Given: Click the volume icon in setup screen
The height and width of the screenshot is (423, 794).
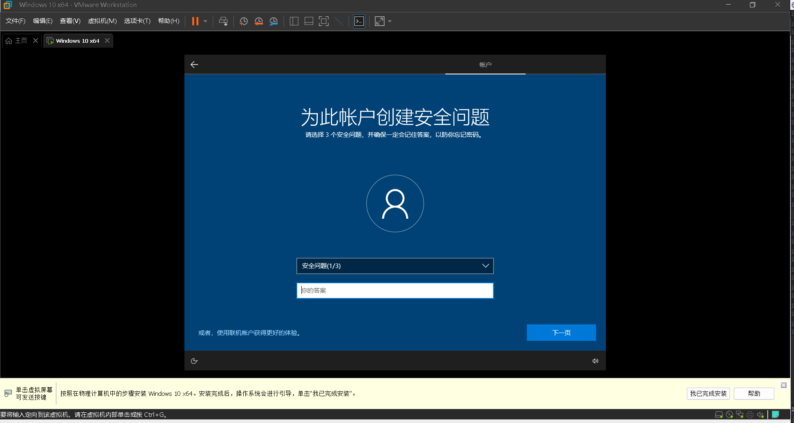Looking at the screenshot, I should pos(595,361).
